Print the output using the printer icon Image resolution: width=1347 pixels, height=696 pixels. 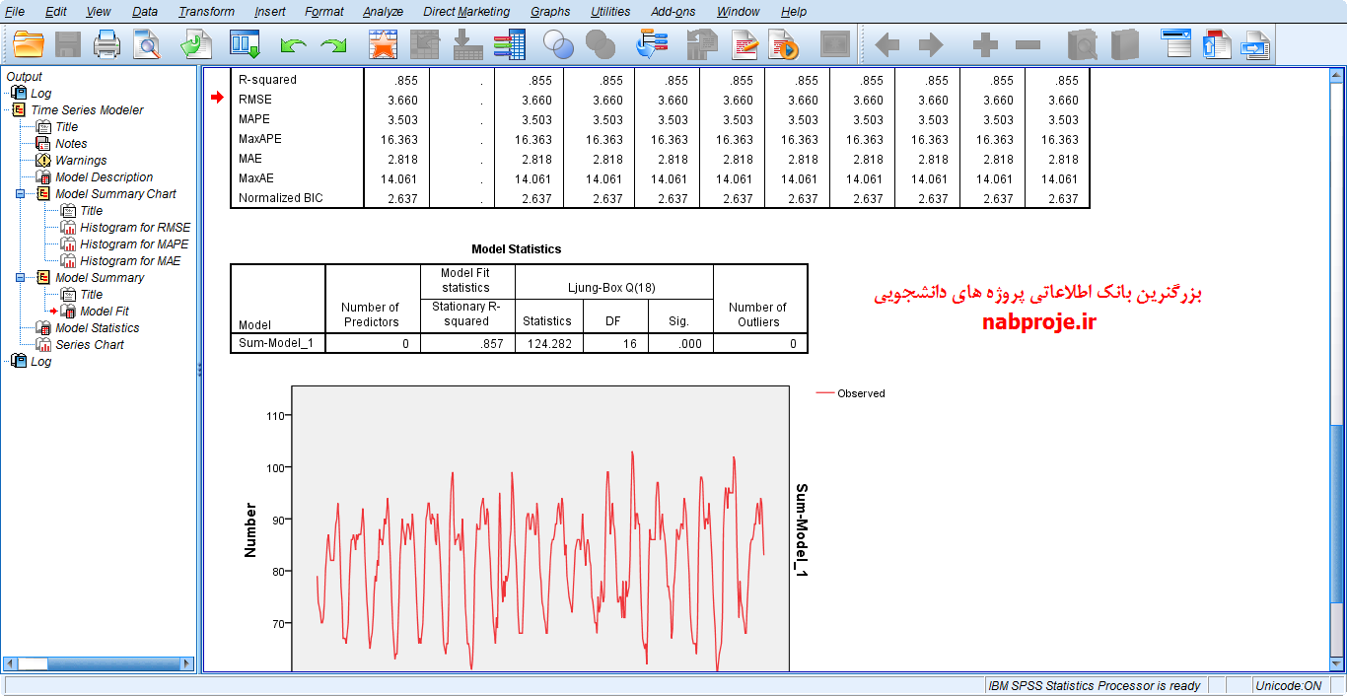pyautogui.click(x=106, y=44)
